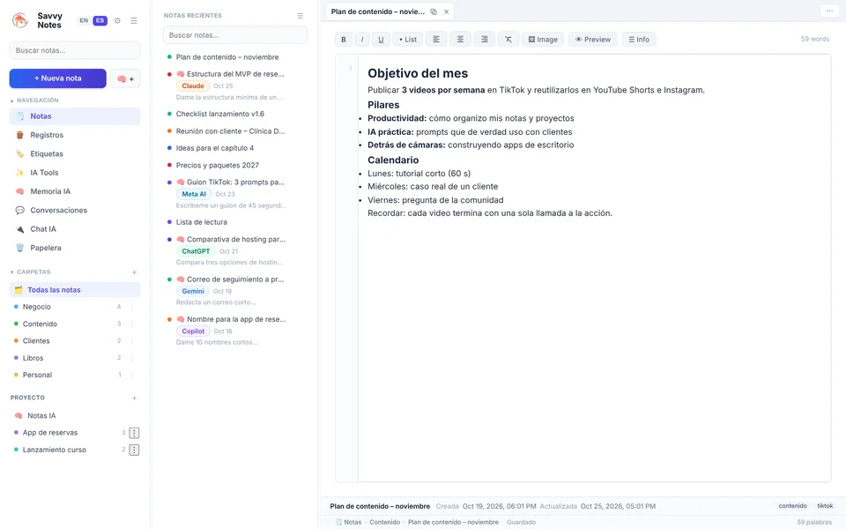Open the Info panel from the toolbar
This screenshot has height=529, width=846.
pyautogui.click(x=639, y=40)
